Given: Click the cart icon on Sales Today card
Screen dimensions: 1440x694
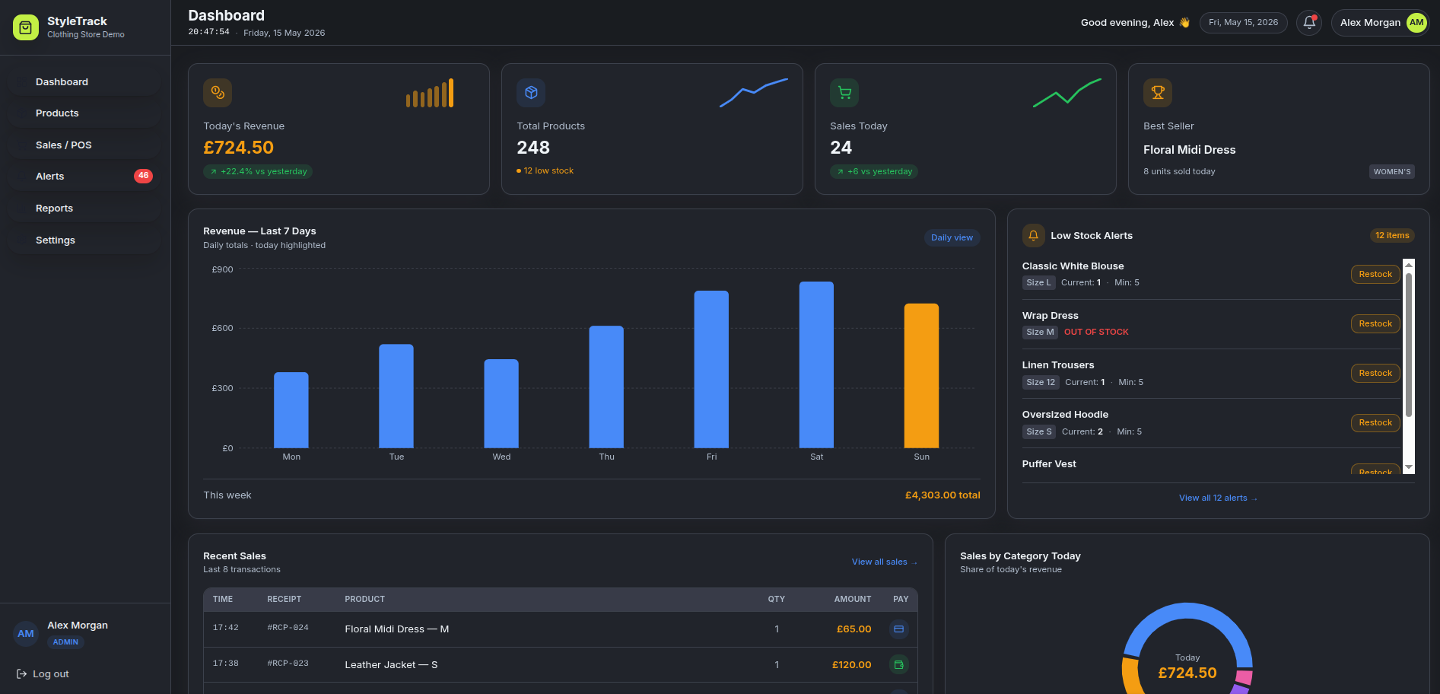Looking at the screenshot, I should point(844,93).
